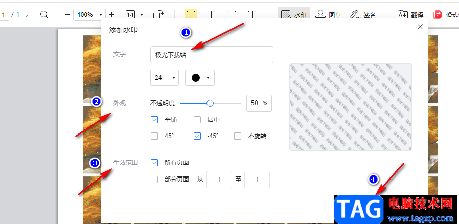Click the page number field in toolbar
This screenshot has width=459, height=224.
point(4,15)
